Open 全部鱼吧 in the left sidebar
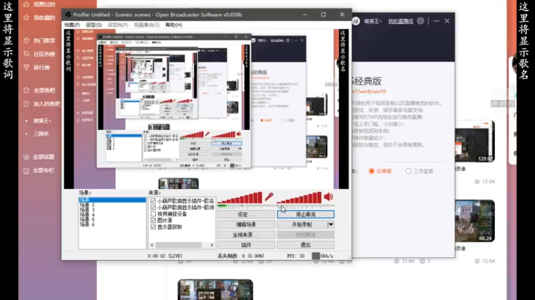Viewport: 535px width, 300px height. pyautogui.click(x=39, y=91)
